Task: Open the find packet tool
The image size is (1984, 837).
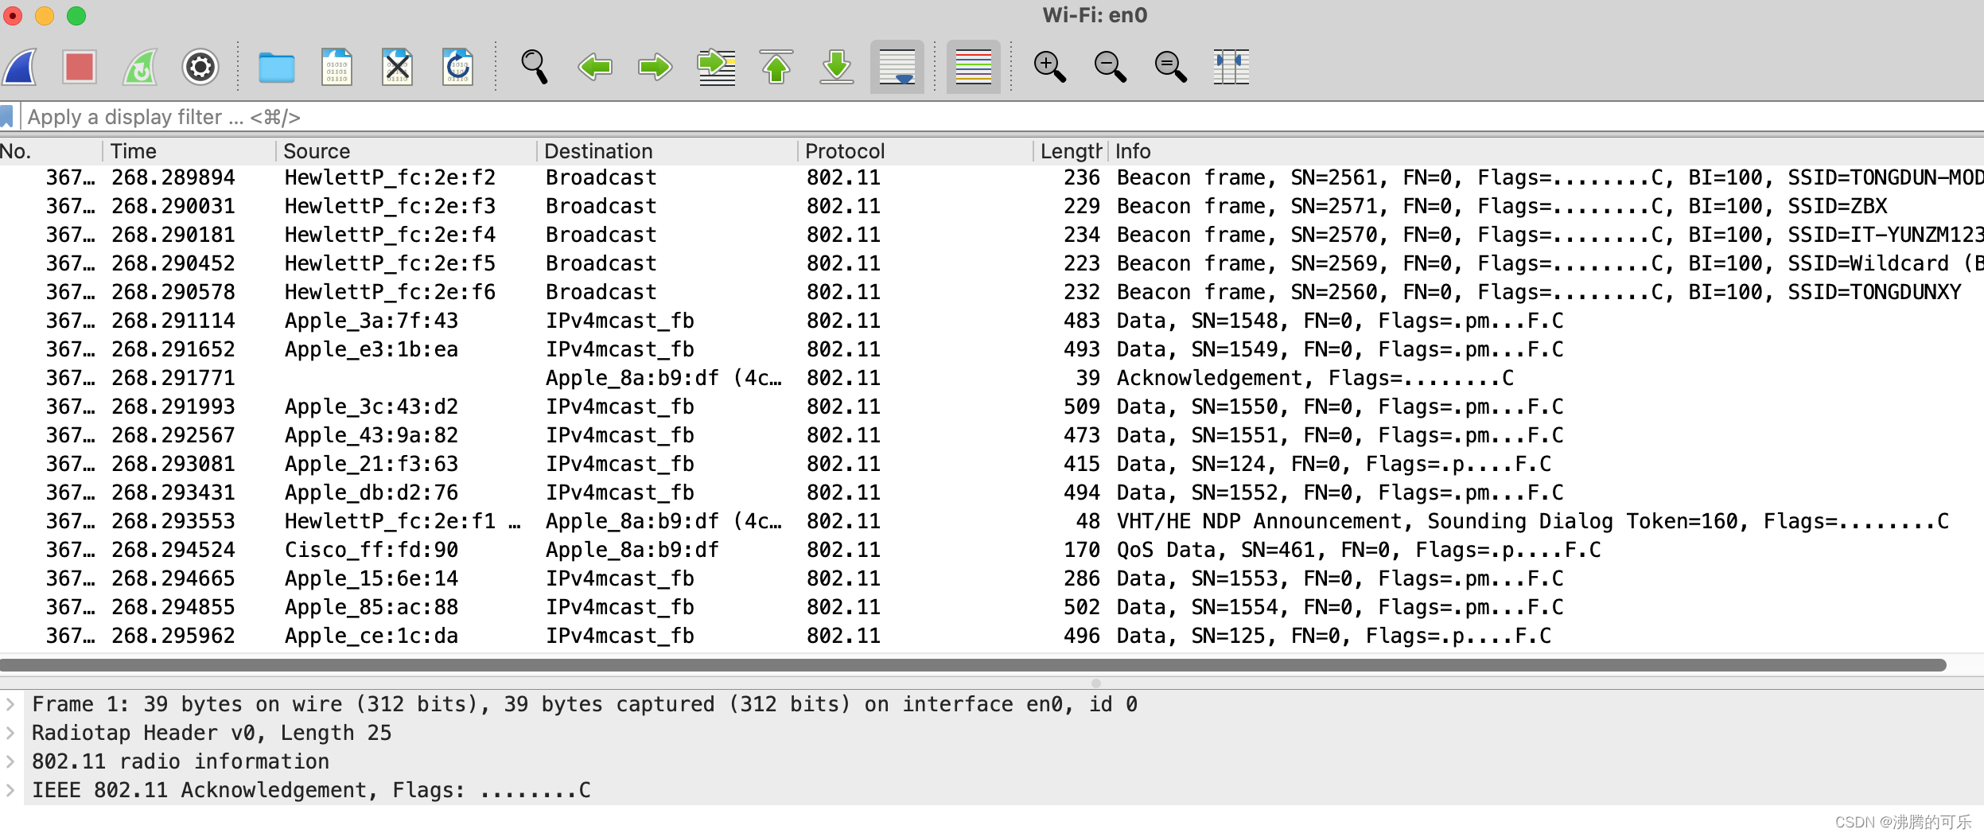Action: coord(534,67)
